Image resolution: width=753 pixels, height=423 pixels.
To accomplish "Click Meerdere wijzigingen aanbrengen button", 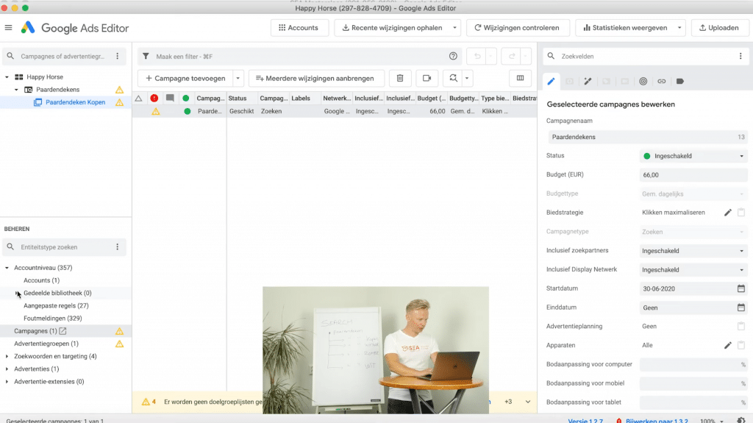I will click(x=315, y=78).
